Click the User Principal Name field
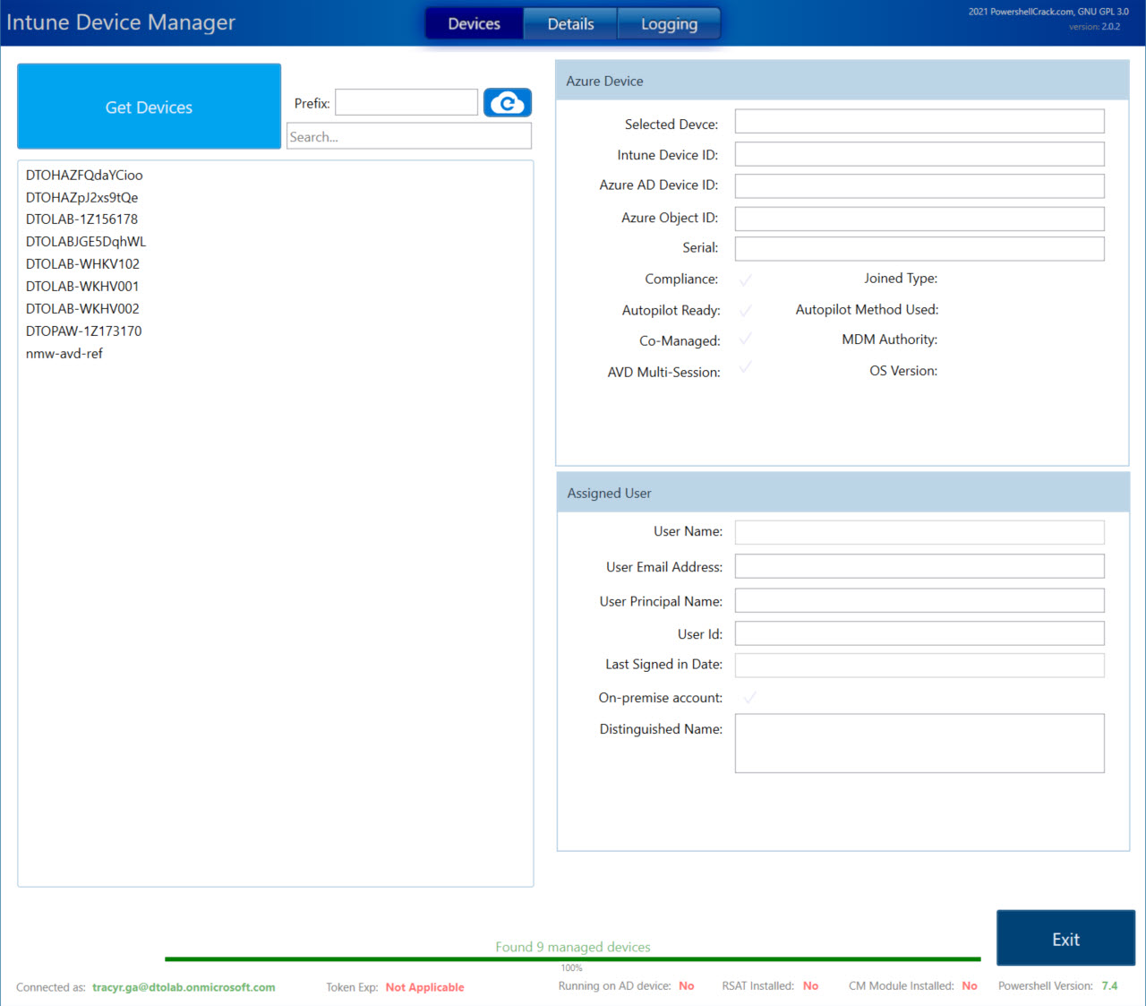This screenshot has height=1006, width=1146. pos(919,600)
